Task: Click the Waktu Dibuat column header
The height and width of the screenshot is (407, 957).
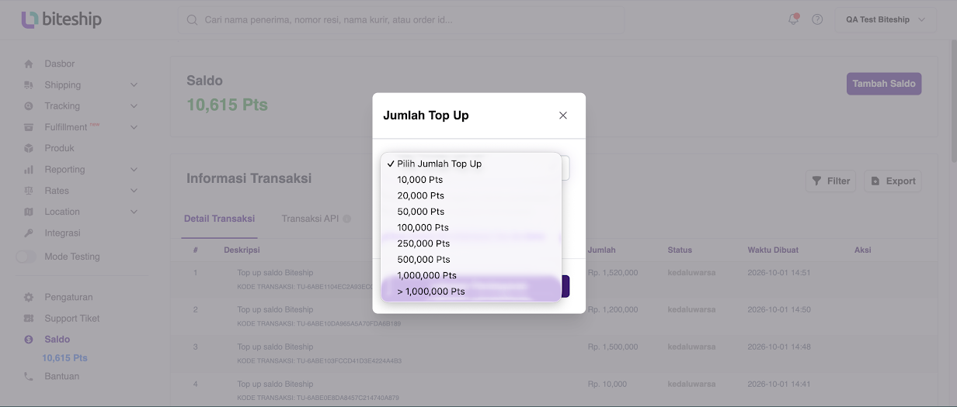Action: (773, 250)
